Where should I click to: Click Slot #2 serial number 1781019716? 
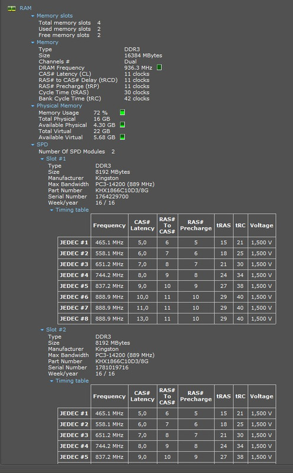click(x=112, y=368)
